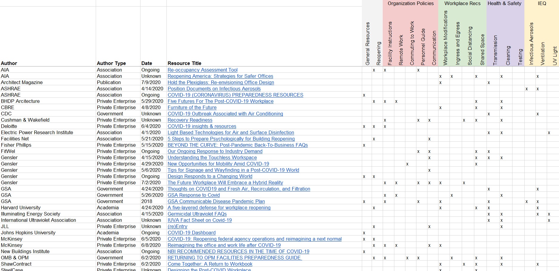Open COVID-19 Outbreak Associated with Air Conditioning
The width and height of the screenshot is (559, 271).
[x=225, y=114]
